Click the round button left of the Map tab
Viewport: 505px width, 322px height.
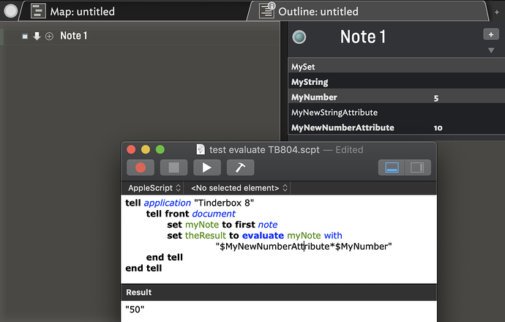[11, 11]
